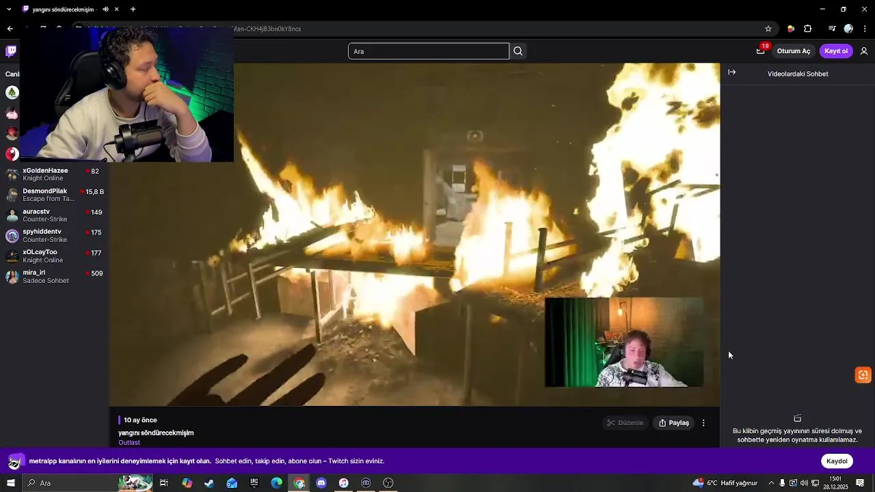The height and width of the screenshot is (492, 875).
Task: Open the weather widget Hafif yağmur
Action: [725, 483]
